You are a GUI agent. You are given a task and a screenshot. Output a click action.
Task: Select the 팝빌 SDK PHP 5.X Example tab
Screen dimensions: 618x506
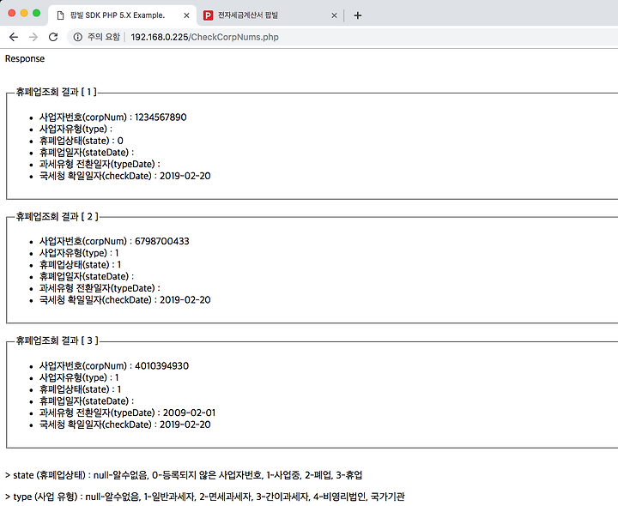[122, 15]
